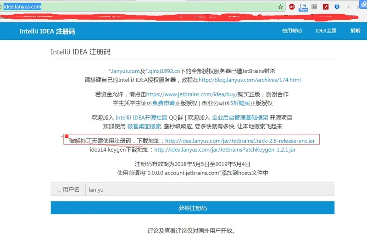The width and height of the screenshot is (367, 234).
Task: Open the 使用帮助 menu item
Action: point(292,31)
